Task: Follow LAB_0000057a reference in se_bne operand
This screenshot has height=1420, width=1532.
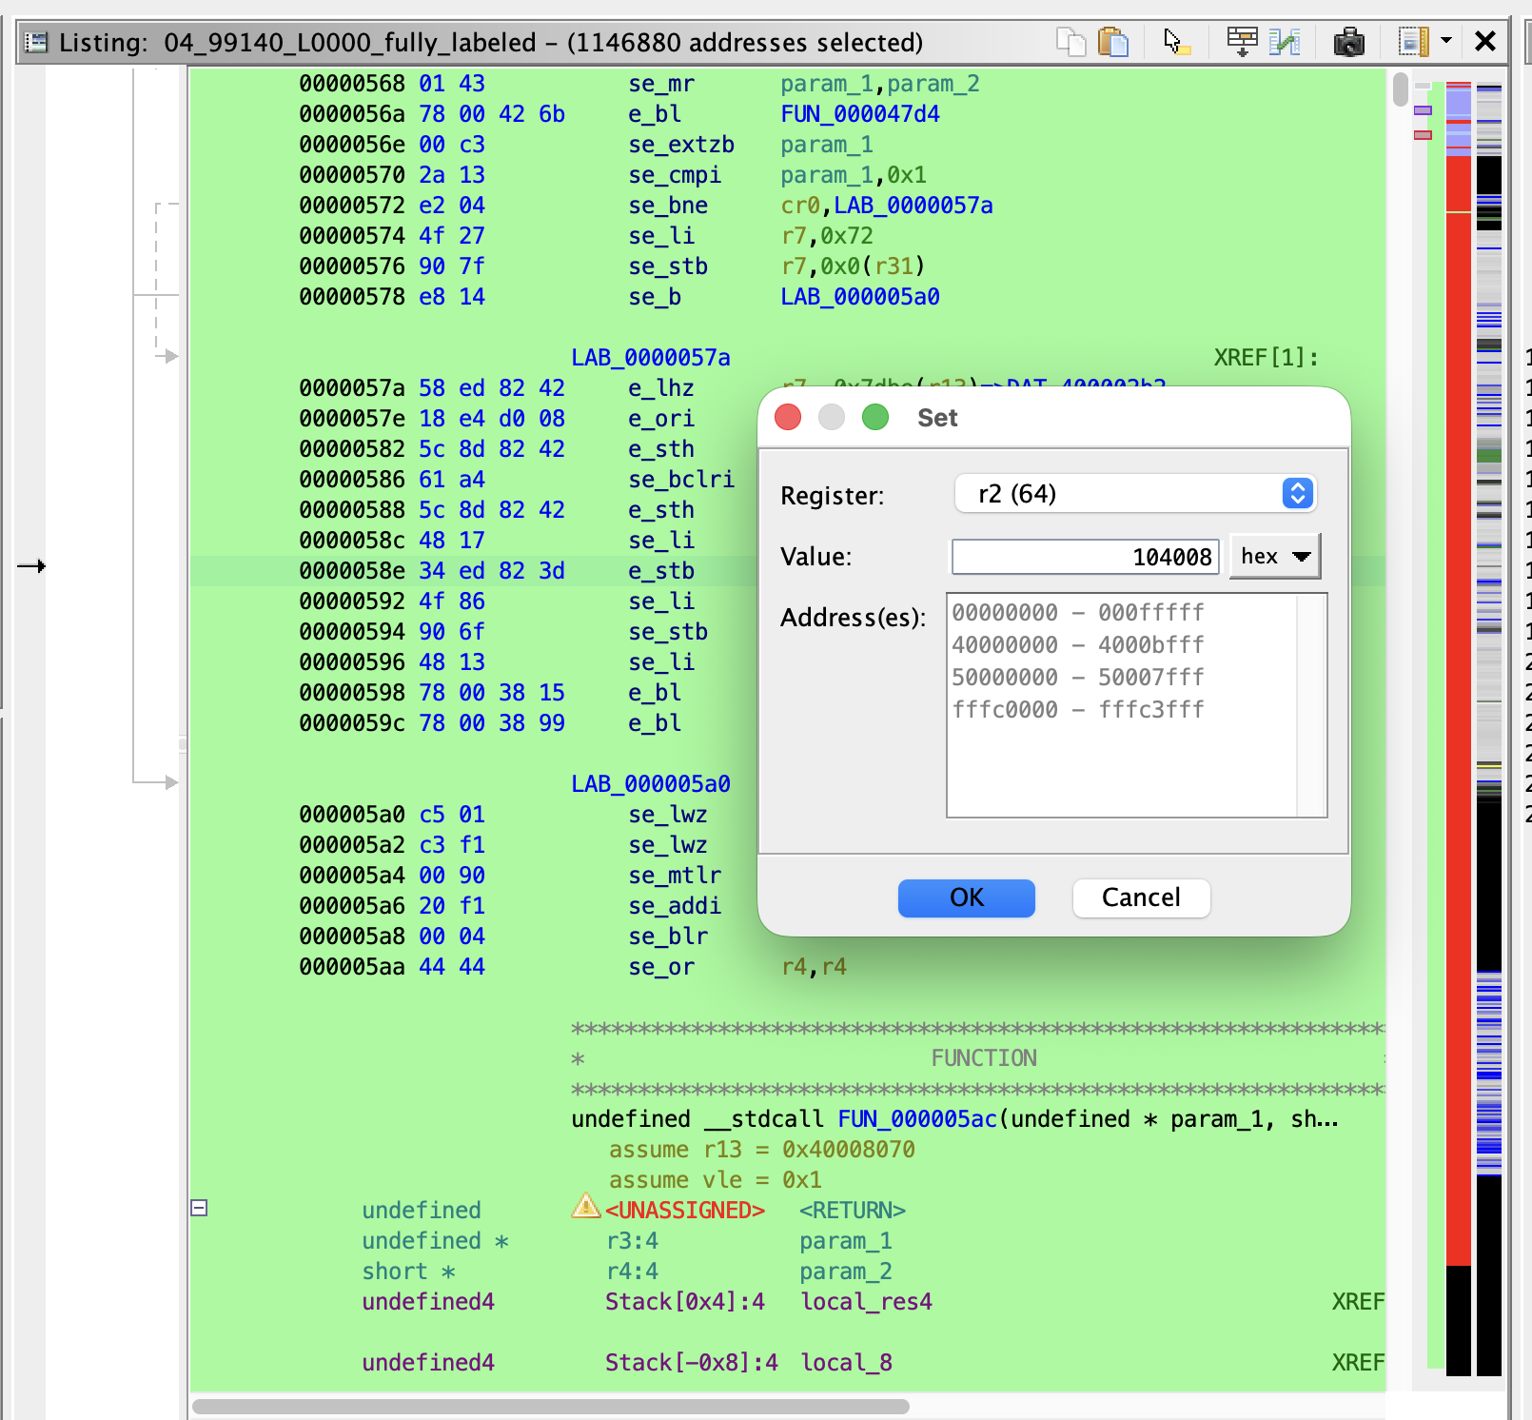Action: [913, 206]
